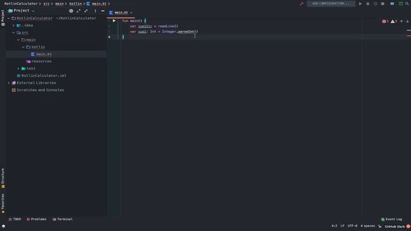Open the Project Structure icon
The height and width of the screenshot is (231, 411).
(x=392, y=4)
